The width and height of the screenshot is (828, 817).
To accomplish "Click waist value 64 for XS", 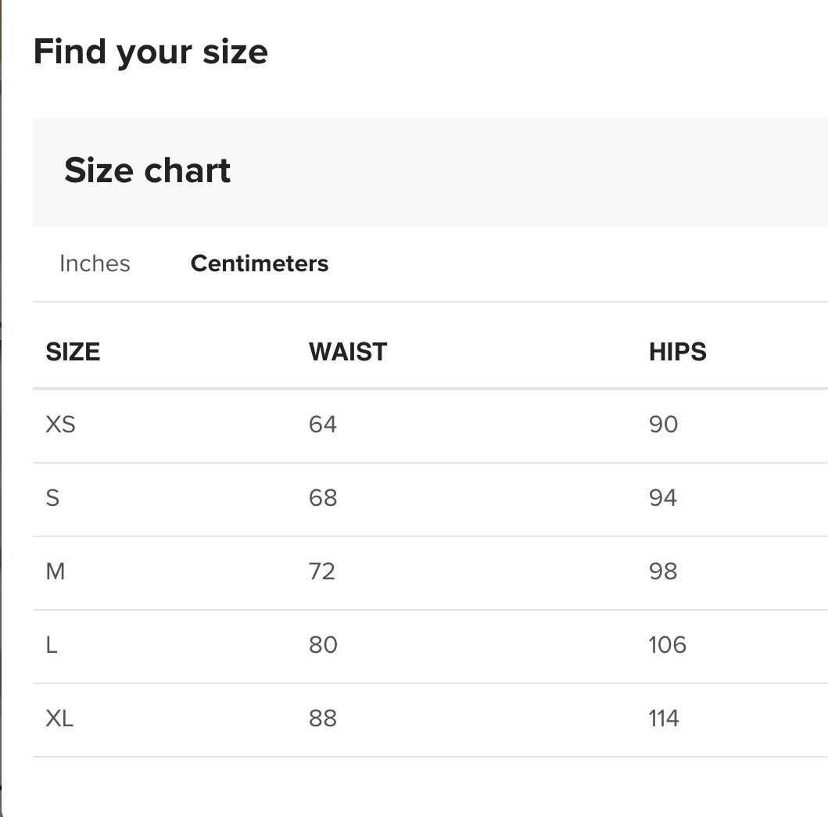I will coord(323,425).
